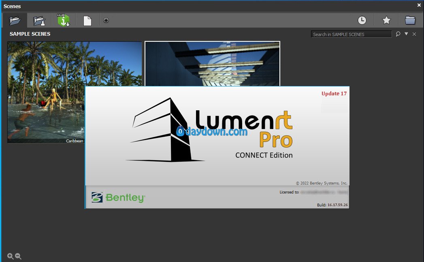The width and height of the screenshot is (424, 262).
Task: Select the building sample scene thumbnail
Action: (x=212, y=64)
